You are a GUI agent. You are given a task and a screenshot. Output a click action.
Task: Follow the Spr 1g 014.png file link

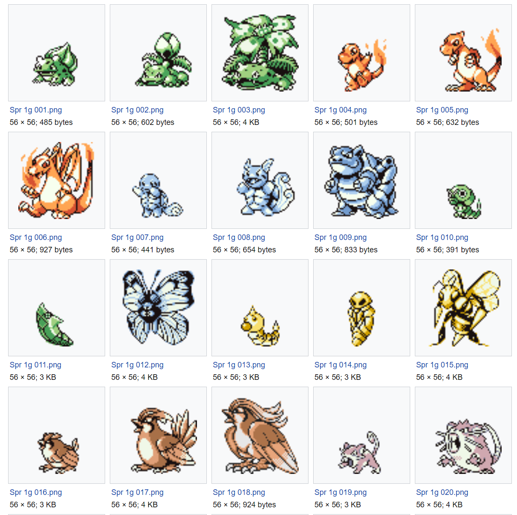341,365
